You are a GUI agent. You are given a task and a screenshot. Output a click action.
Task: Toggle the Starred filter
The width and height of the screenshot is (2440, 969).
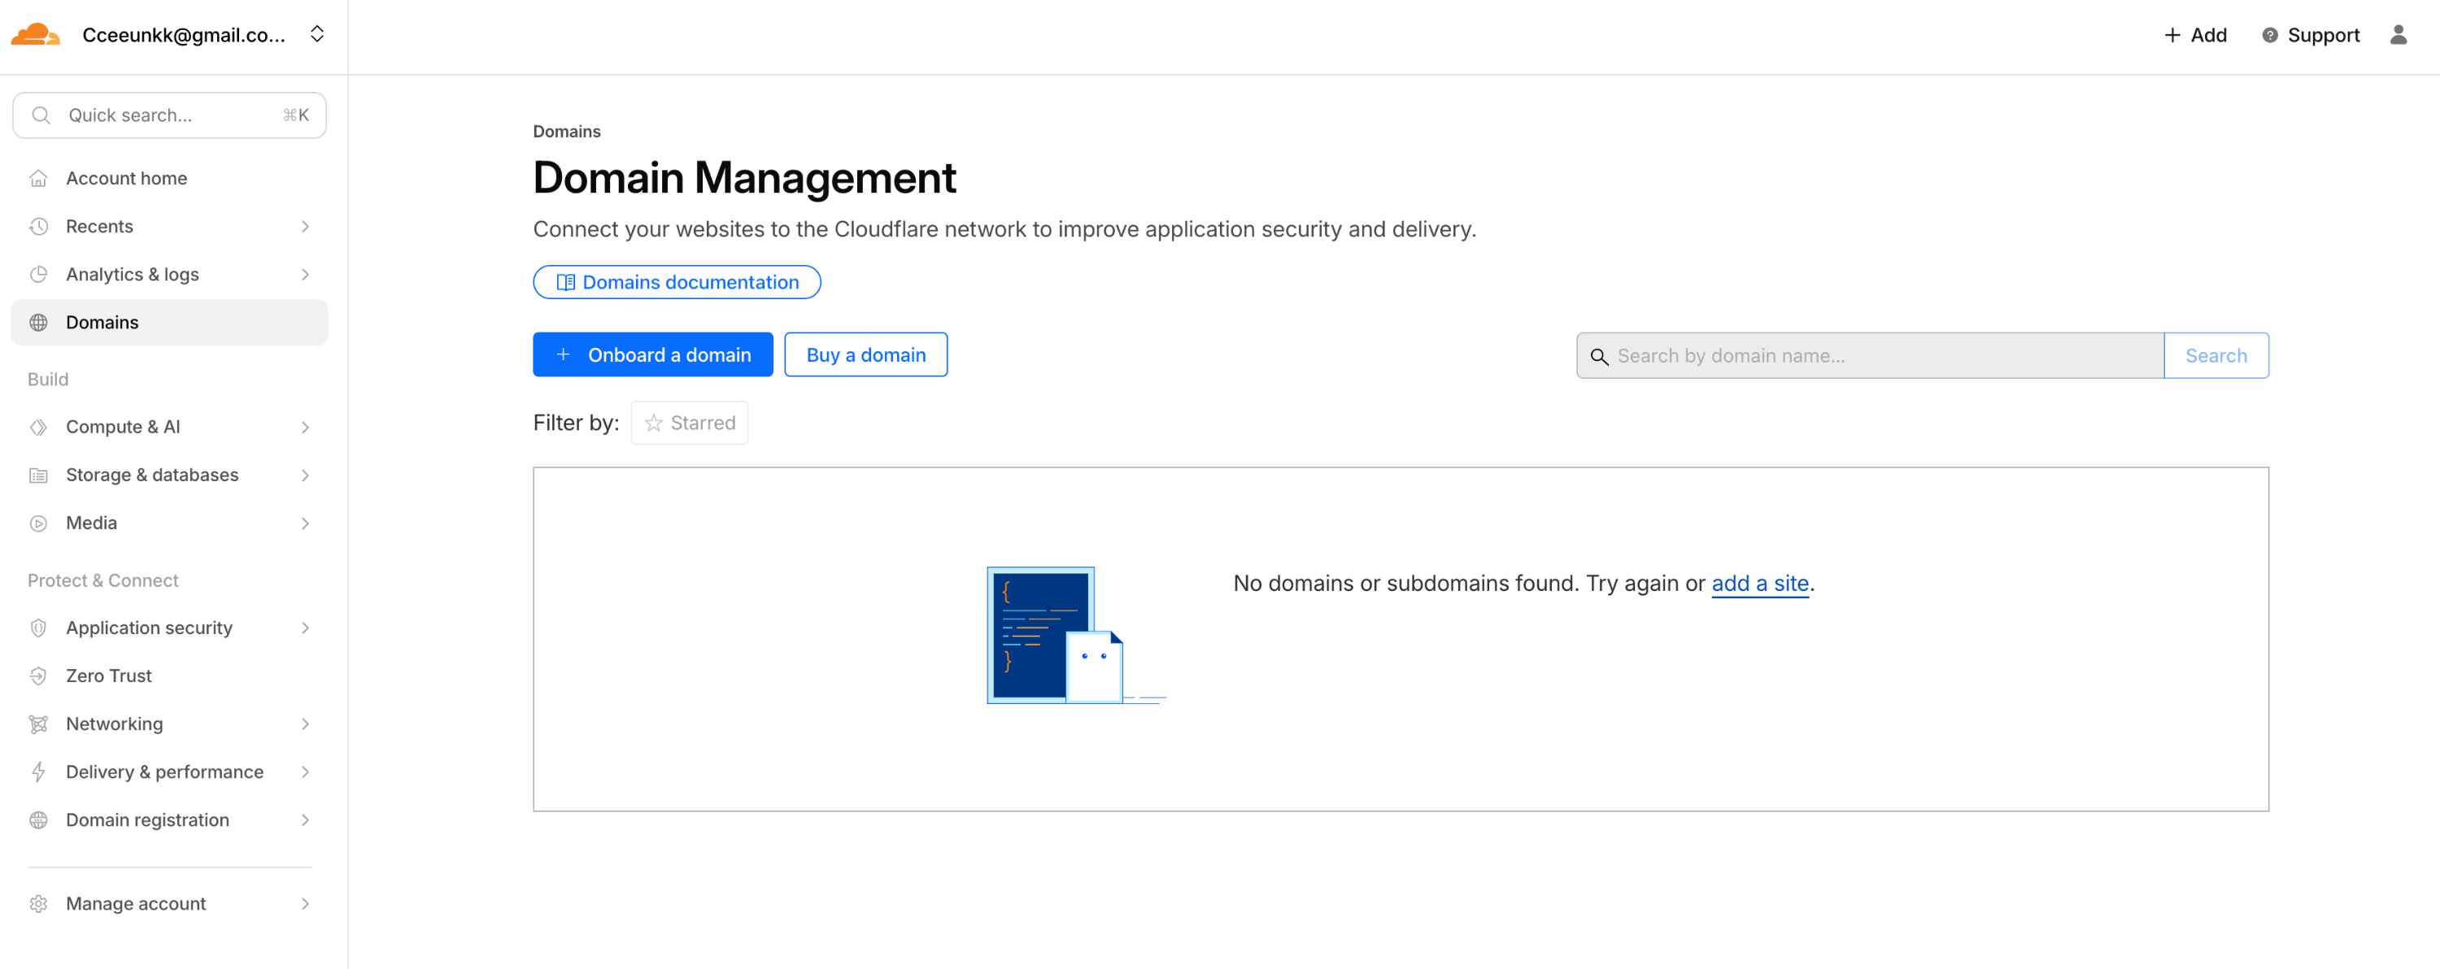[x=689, y=422]
